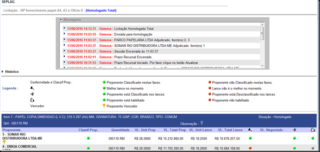Image resolution: width=320 pixels, height=152 pixels.
Task: Expand arrow of 'Prazo Recursal Encerrado' message
Action: (x=64, y=56)
